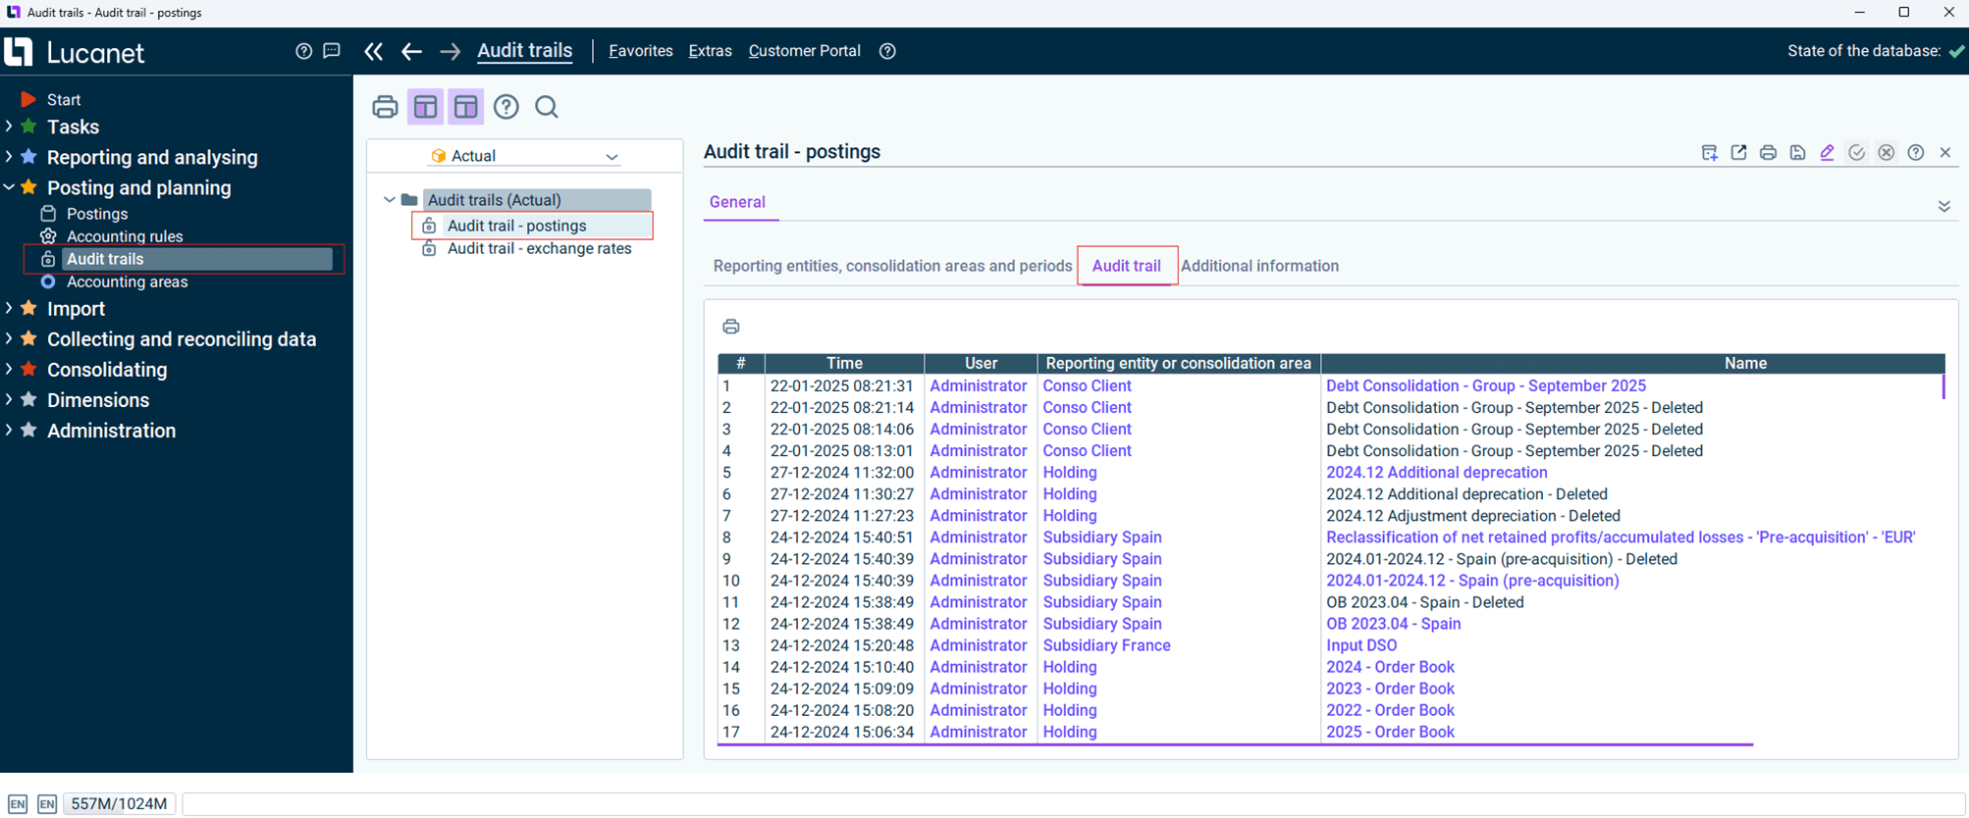This screenshot has height=818, width=1969.
Task: Open the 2024.12 Additional deprecation link
Action: [1437, 473]
